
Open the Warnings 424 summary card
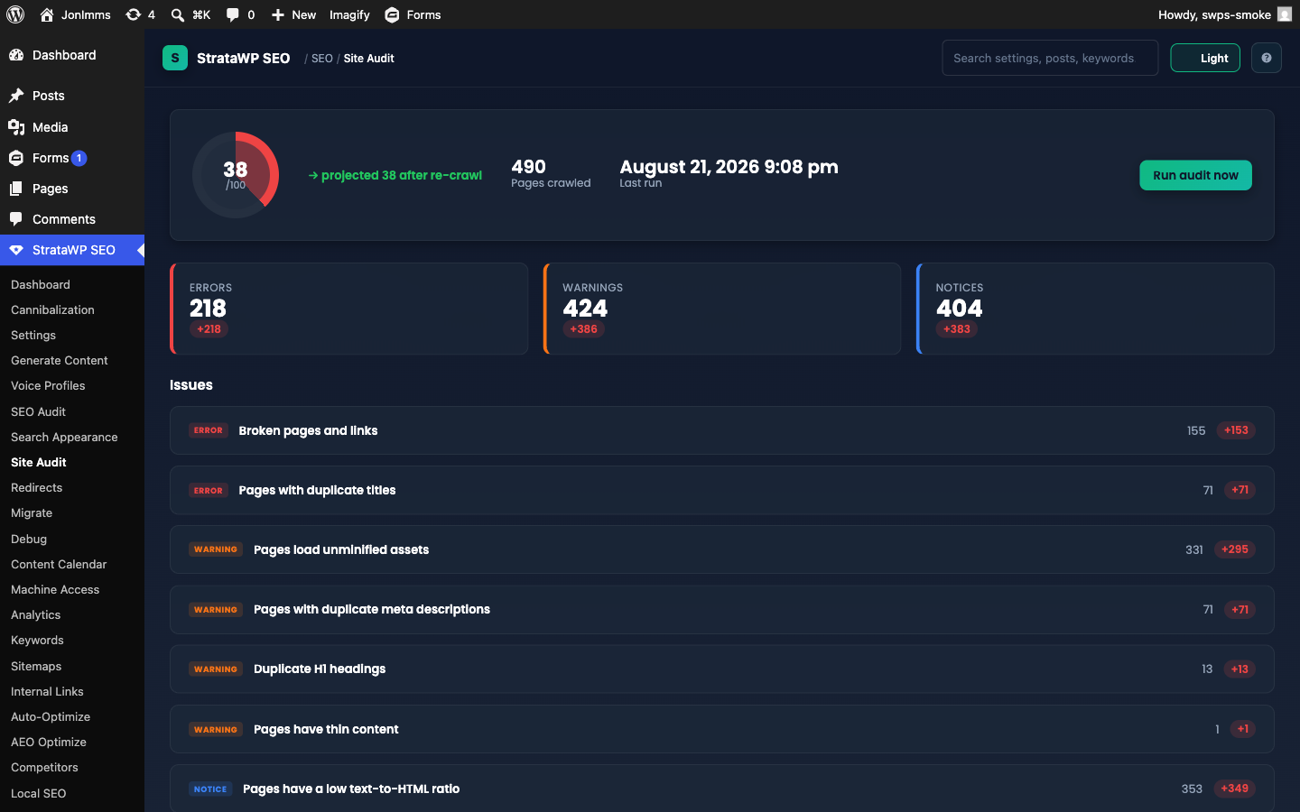pos(722,309)
